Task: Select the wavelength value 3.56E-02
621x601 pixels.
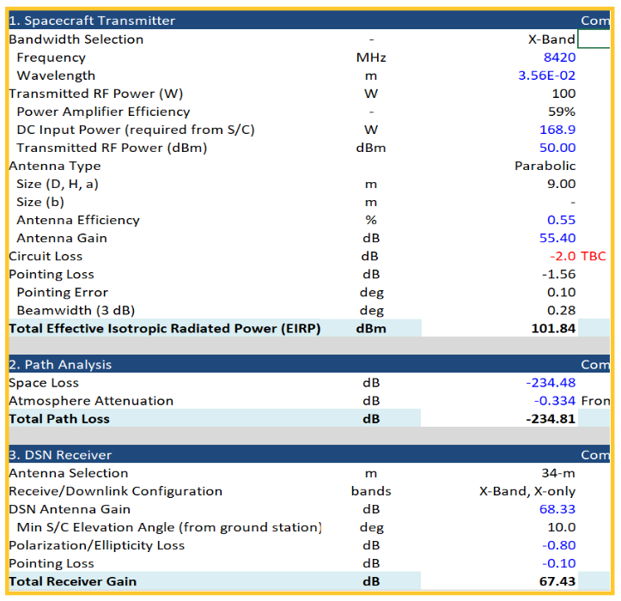Action: pos(547,76)
